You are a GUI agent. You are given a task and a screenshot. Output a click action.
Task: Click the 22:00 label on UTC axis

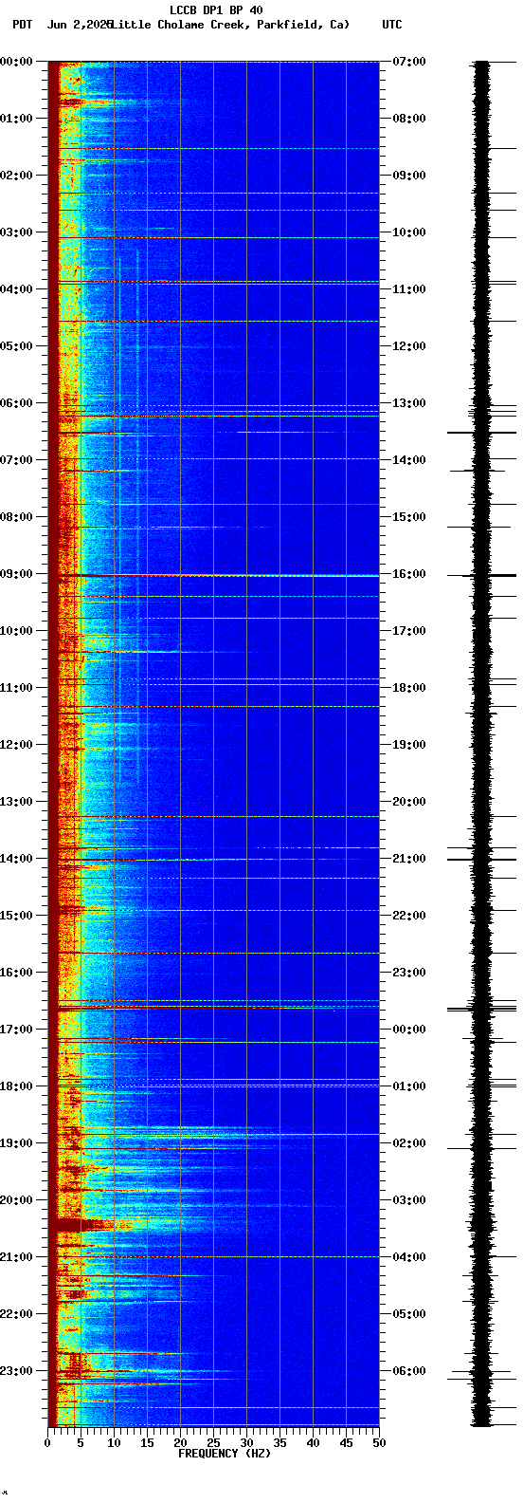click(x=409, y=916)
